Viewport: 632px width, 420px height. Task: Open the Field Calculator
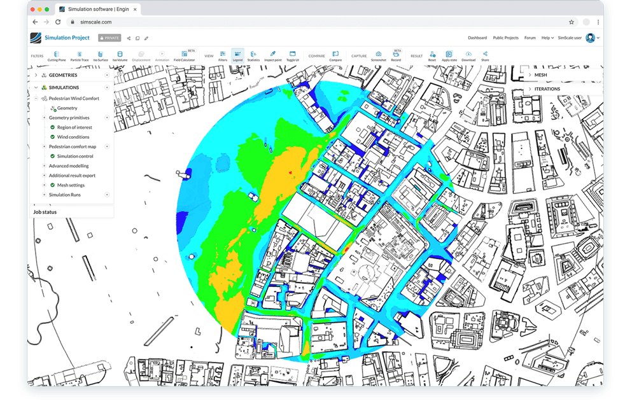(184, 55)
